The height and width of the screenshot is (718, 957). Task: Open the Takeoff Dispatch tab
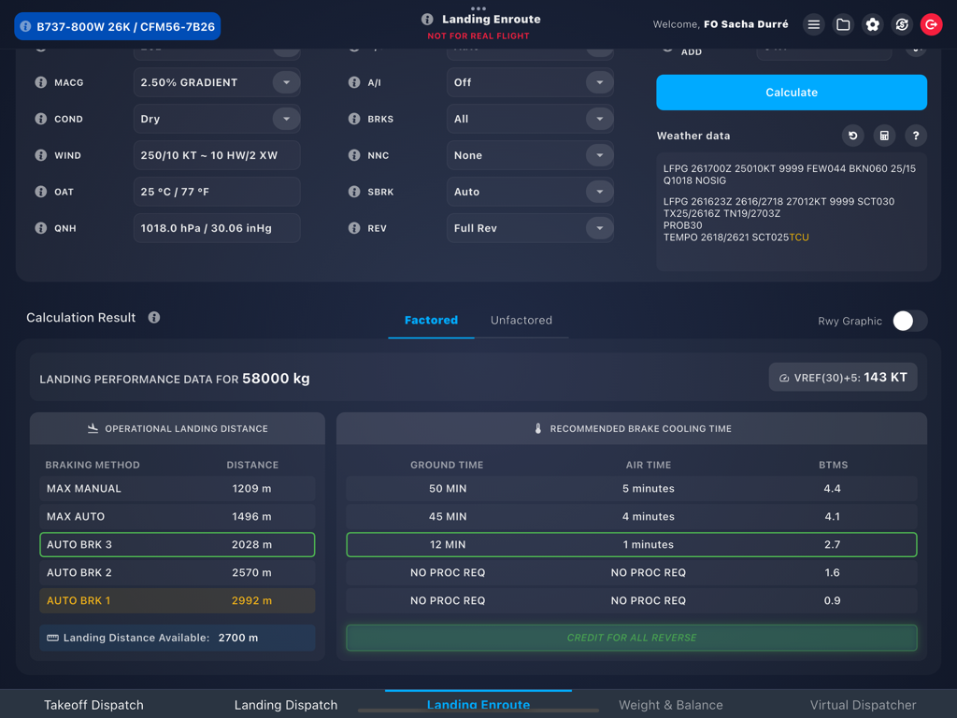93,705
